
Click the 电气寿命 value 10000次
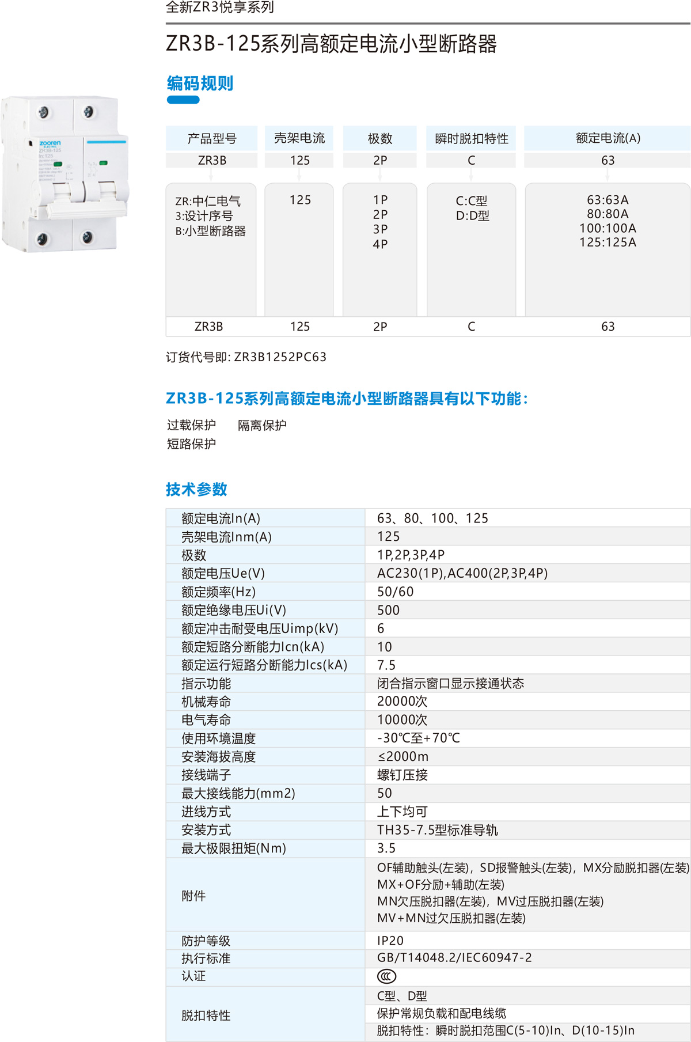point(402,720)
